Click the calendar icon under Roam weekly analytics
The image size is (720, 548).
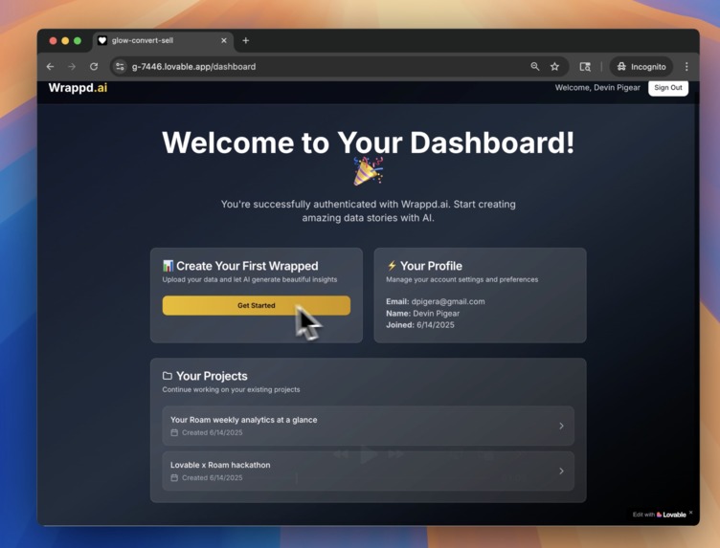tap(174, 432)
